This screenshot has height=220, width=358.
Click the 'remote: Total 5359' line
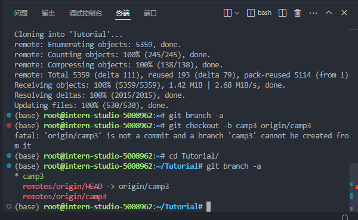point(181,75)
